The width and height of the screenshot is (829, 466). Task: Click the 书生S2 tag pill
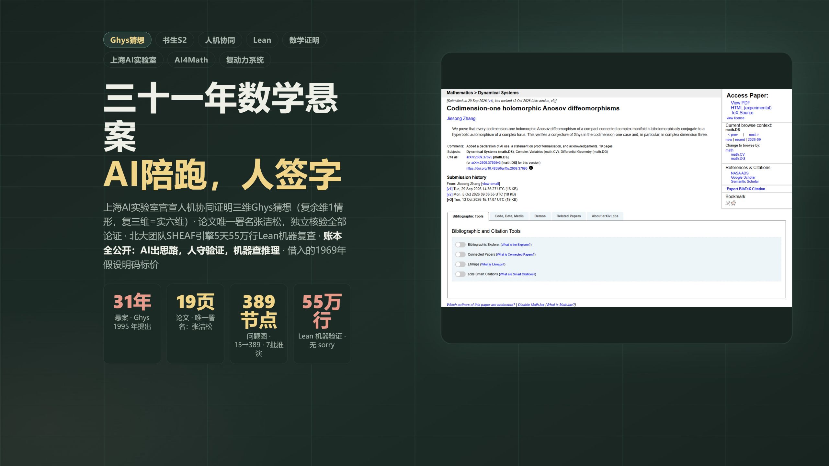pyautogui.click(x=175, y=40)
